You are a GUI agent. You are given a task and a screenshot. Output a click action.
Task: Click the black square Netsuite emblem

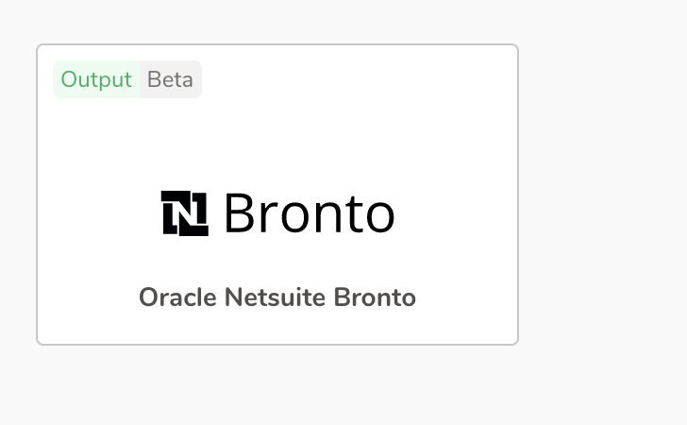coord(184,212)
